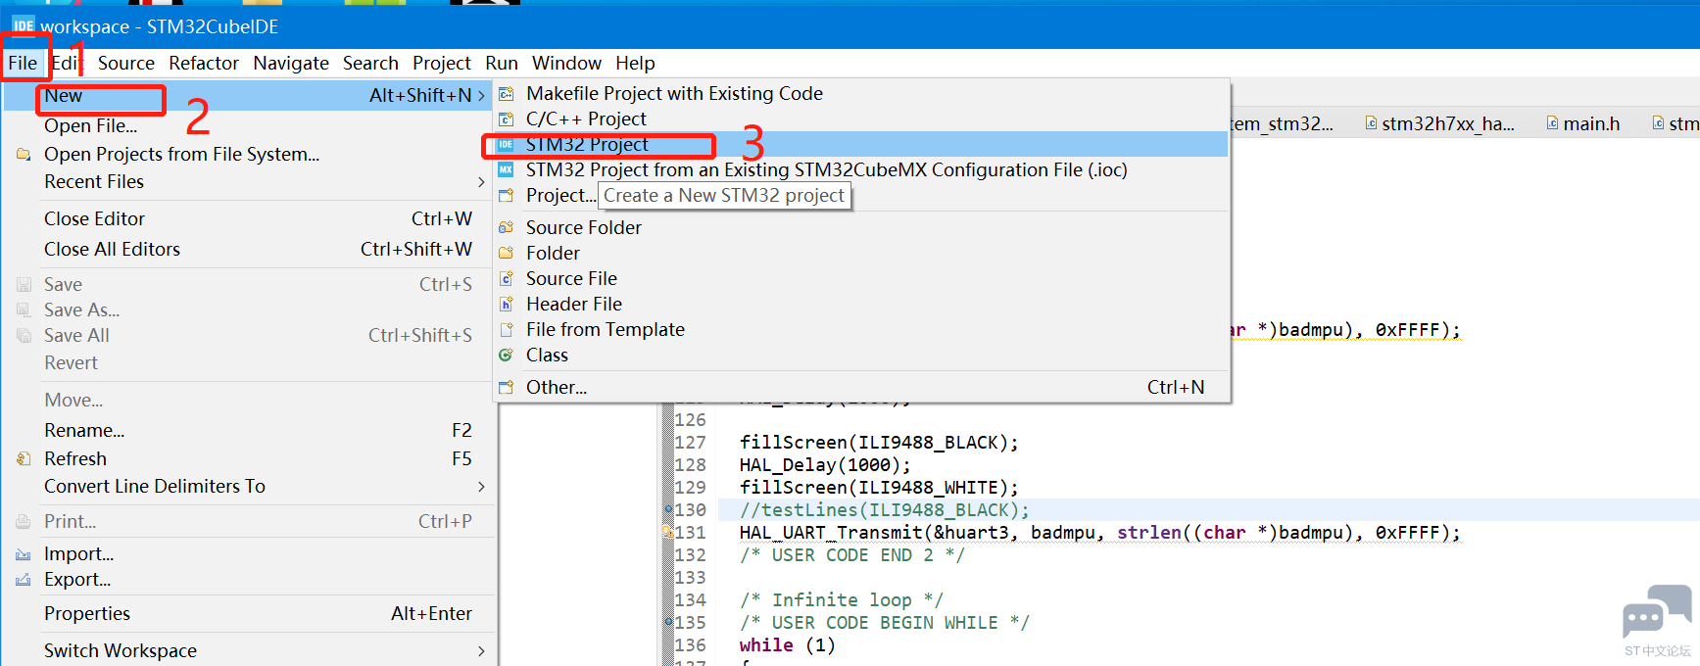Click folding marker beside line 130
1700x666 pixels.
pyautogui.click(x=668, y=509)
